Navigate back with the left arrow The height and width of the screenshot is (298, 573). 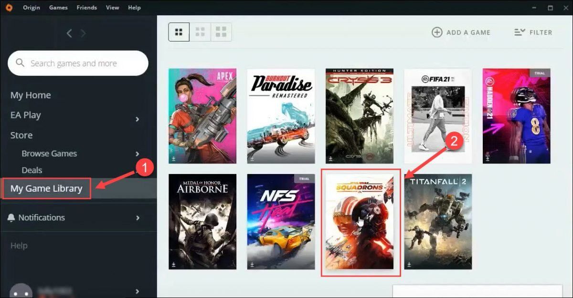coord(69,33)
